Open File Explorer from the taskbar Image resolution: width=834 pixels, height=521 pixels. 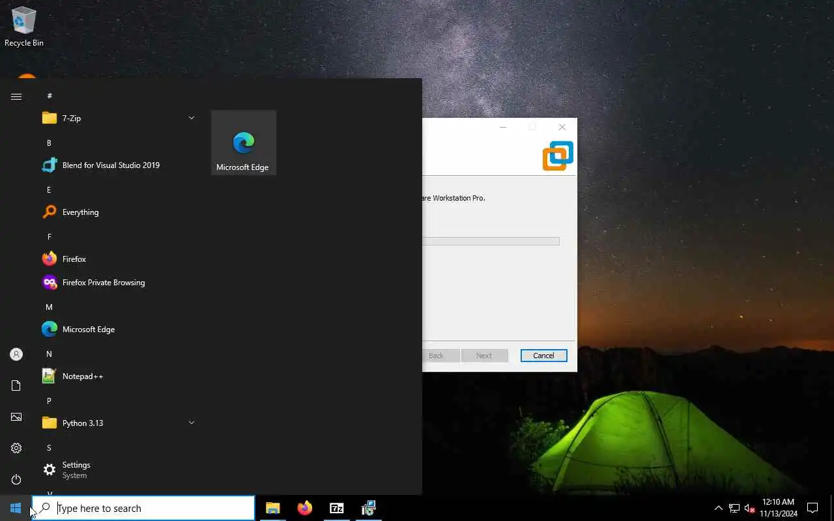[272, 508]
